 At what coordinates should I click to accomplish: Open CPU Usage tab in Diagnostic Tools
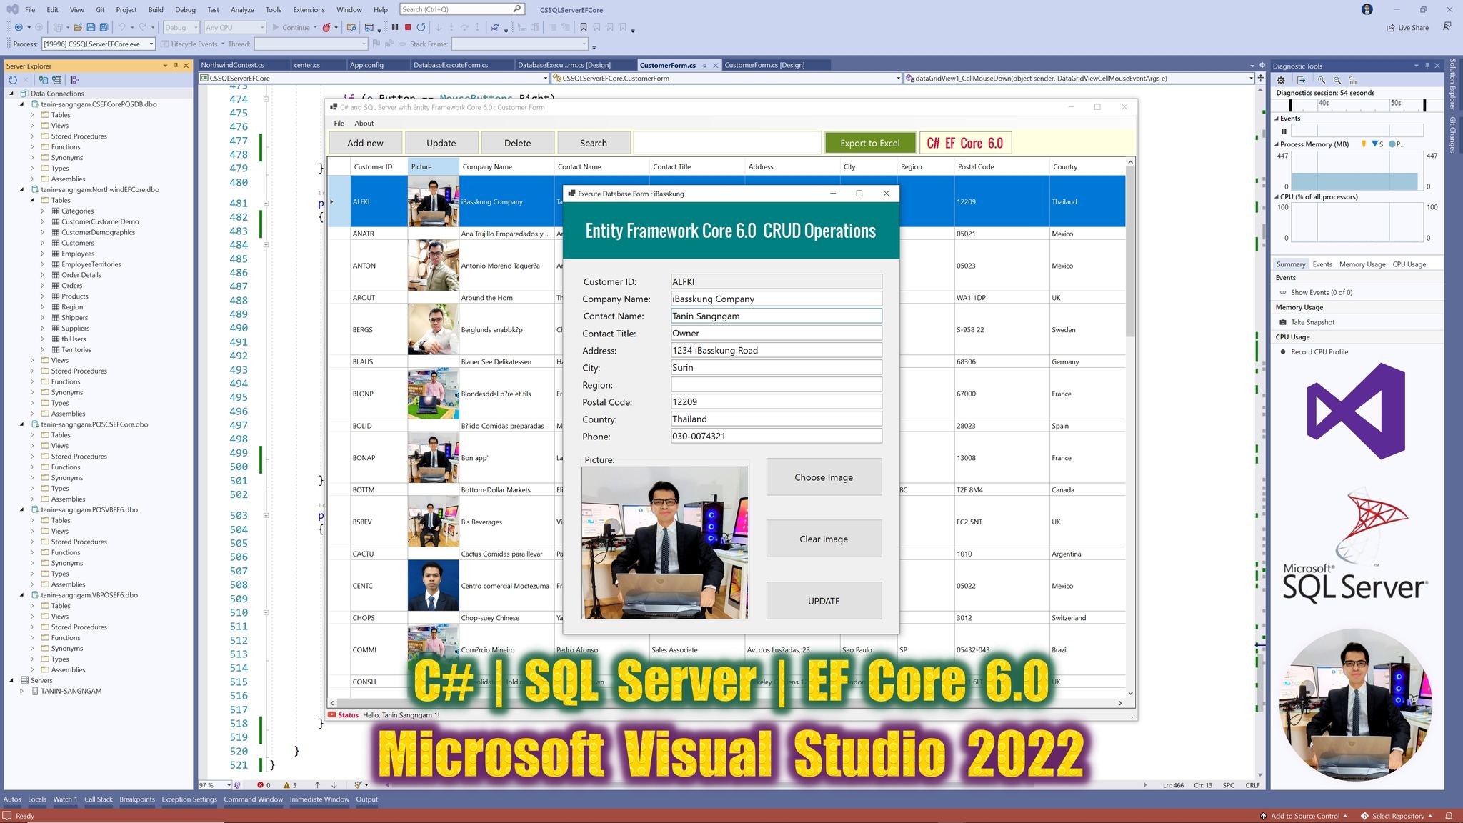[1409, 264]
